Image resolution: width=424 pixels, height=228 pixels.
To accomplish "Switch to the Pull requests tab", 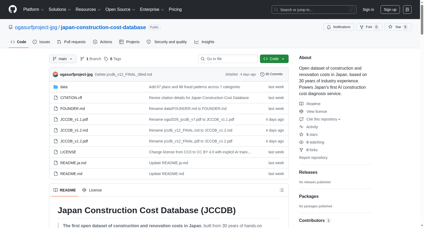I will coord(71,42).
